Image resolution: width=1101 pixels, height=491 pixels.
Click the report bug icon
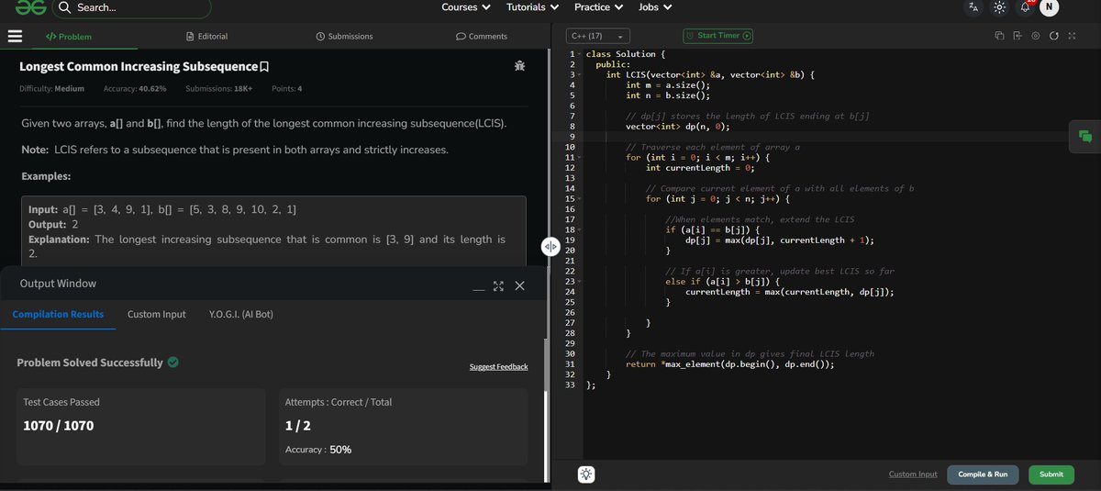[x=520, y=66]
